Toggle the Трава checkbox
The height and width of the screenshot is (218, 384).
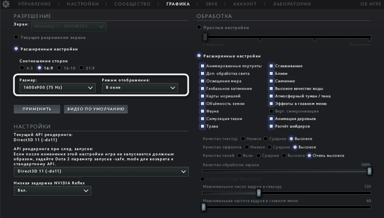[x=202, y=126]
